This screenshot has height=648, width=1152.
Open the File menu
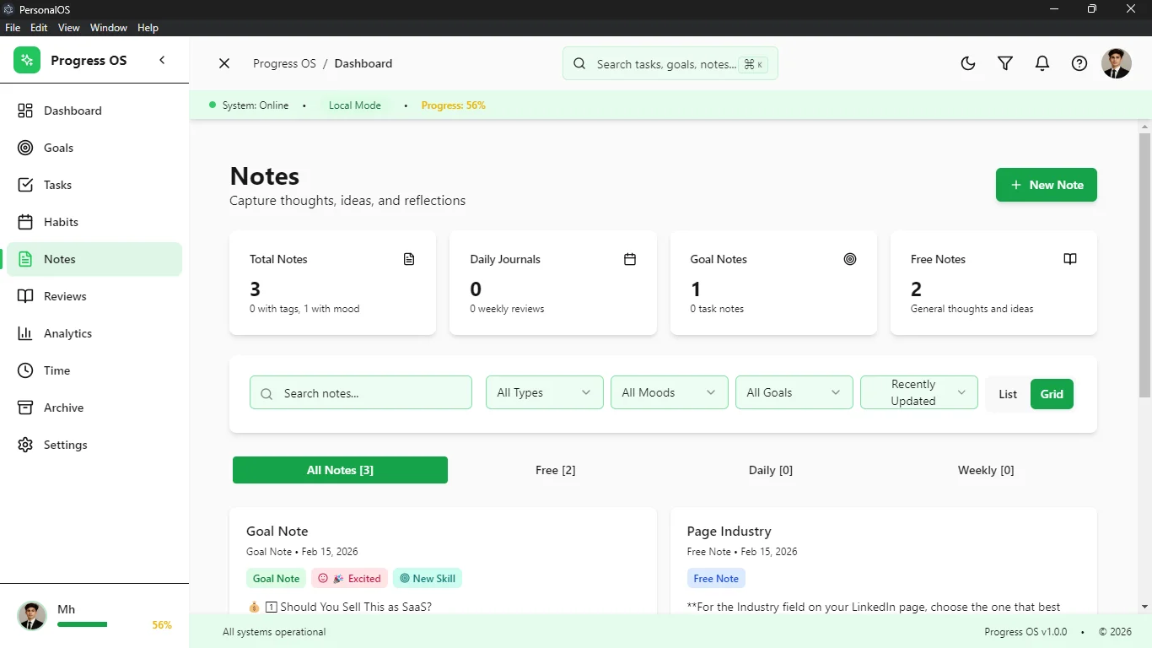(13, 28)
